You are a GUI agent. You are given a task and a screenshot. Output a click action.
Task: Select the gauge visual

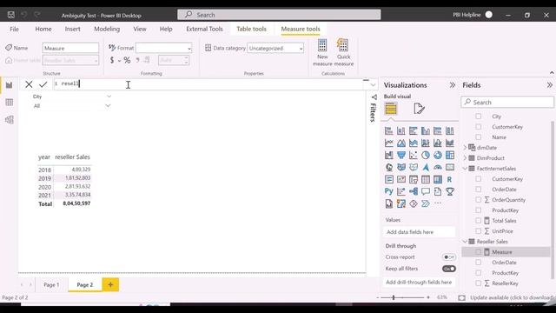[438, 167]
